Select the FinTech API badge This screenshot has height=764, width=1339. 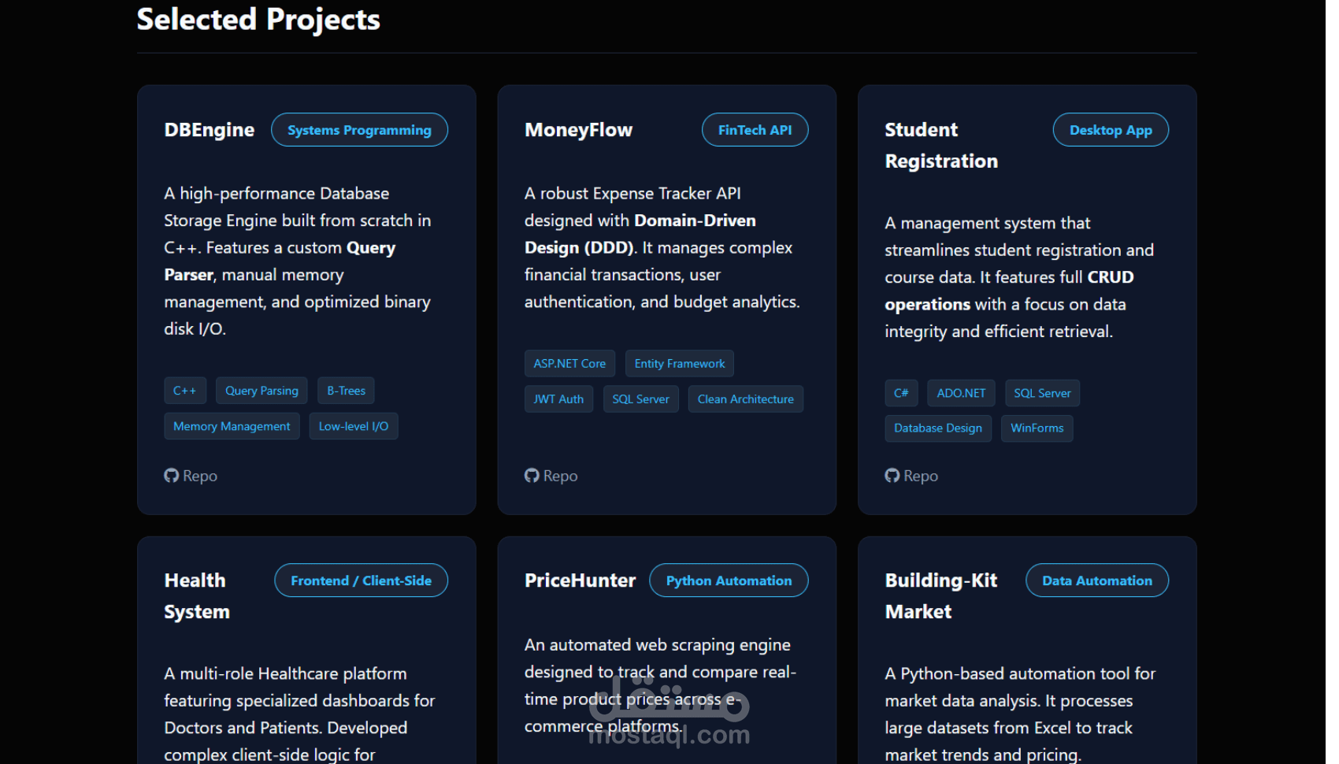click(755, 130)
